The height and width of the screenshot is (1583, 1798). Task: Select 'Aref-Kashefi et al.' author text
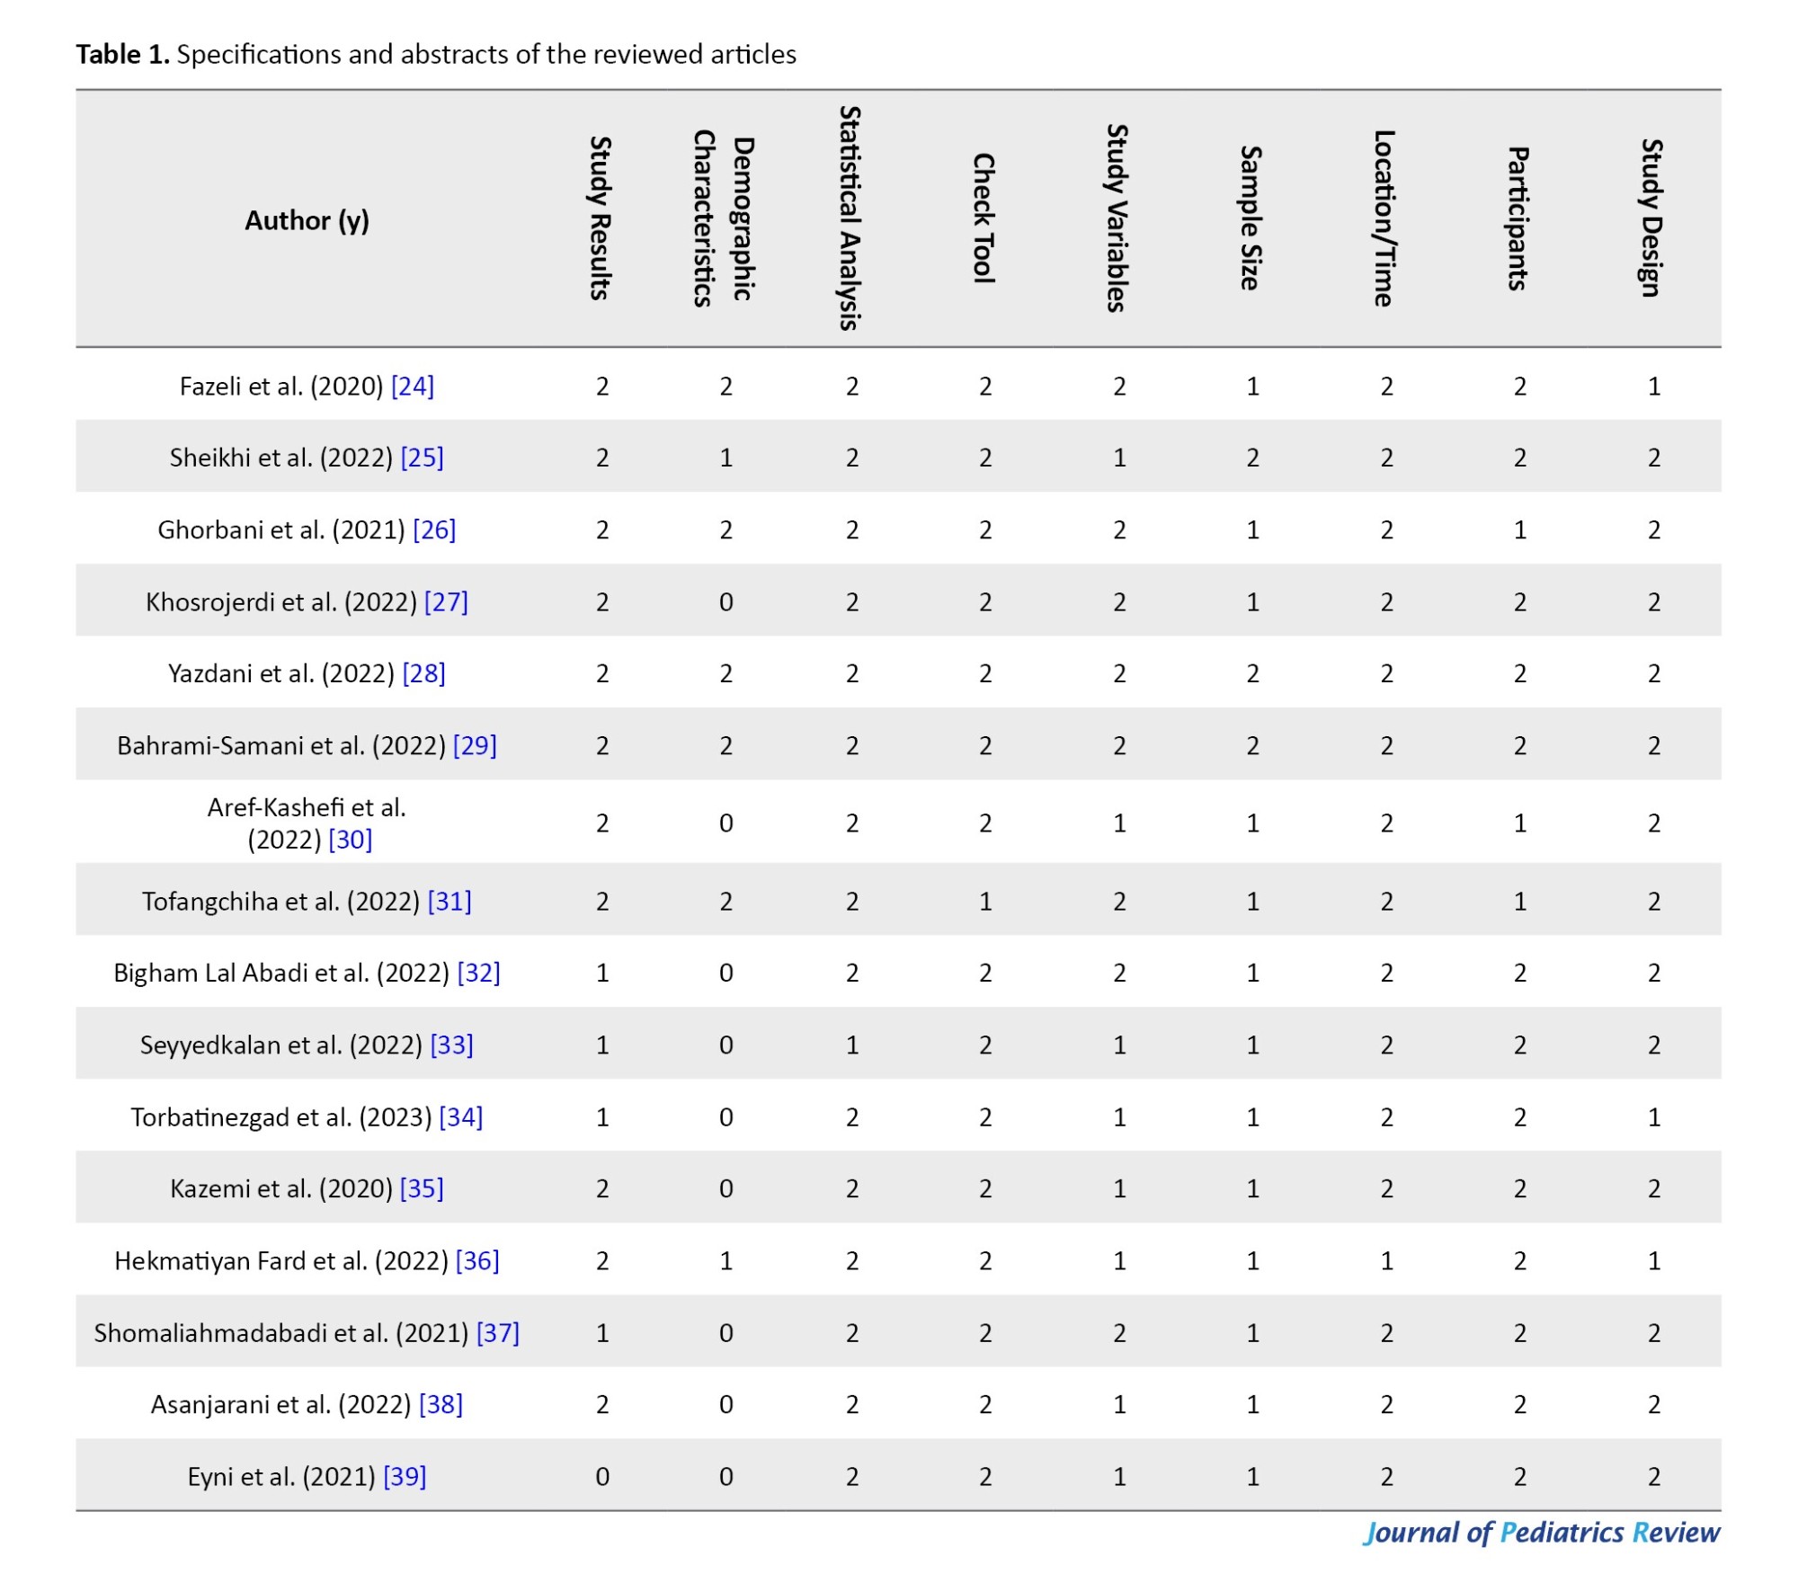click(x=307, y=807)
